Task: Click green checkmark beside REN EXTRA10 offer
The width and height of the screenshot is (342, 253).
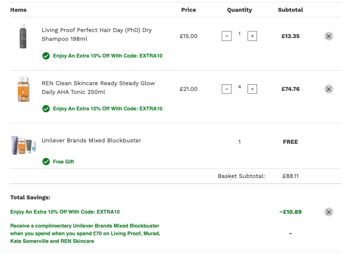Action: coord(46,108)
